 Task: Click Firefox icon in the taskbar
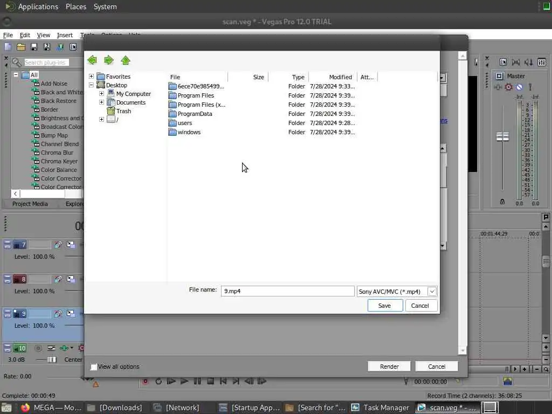pyautogui.click(x=25, y=408)
